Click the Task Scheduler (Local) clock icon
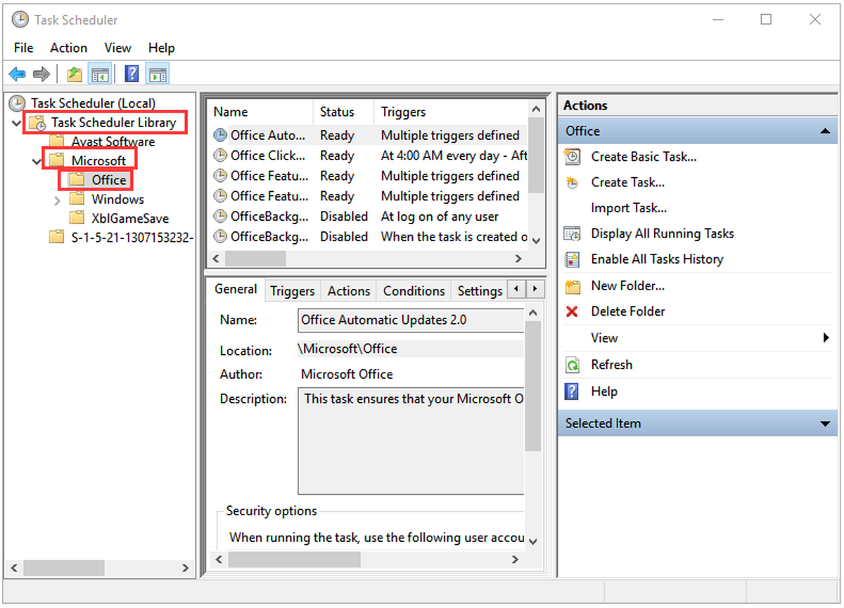 [x=17, y=103]
